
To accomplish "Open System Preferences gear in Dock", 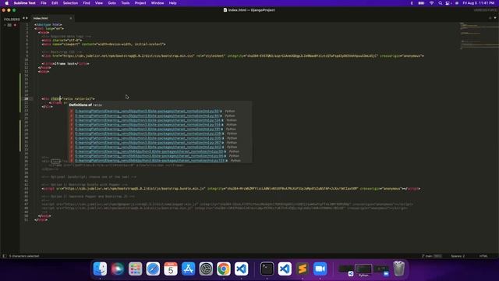I will pyautogui.click(x=206, y=269).
